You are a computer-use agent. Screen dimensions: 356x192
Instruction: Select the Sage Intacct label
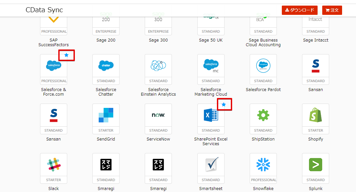[x=316, y=40]
